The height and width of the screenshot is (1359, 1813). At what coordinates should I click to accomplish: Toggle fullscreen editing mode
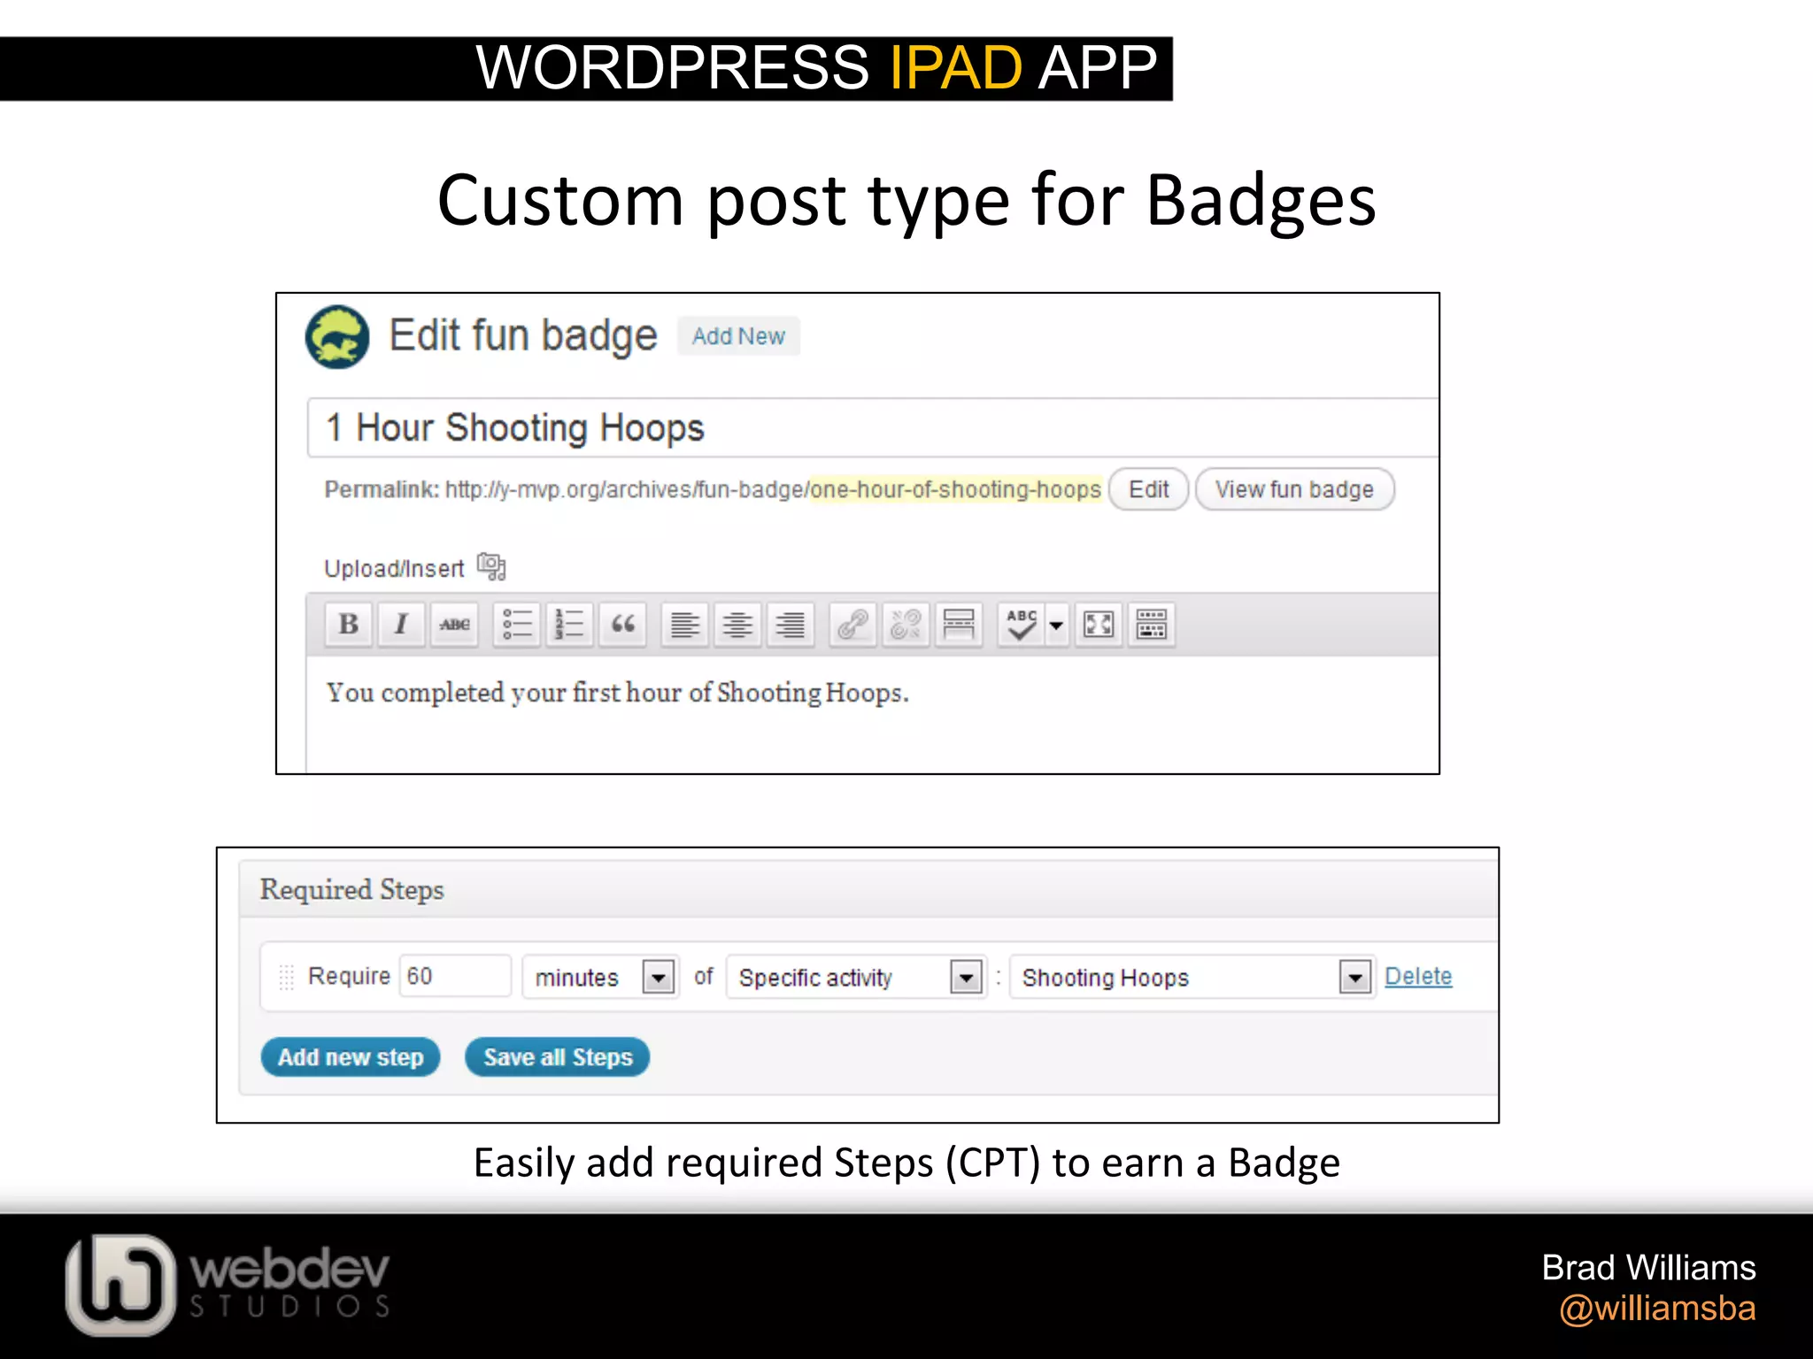[x=1099, y=625]
